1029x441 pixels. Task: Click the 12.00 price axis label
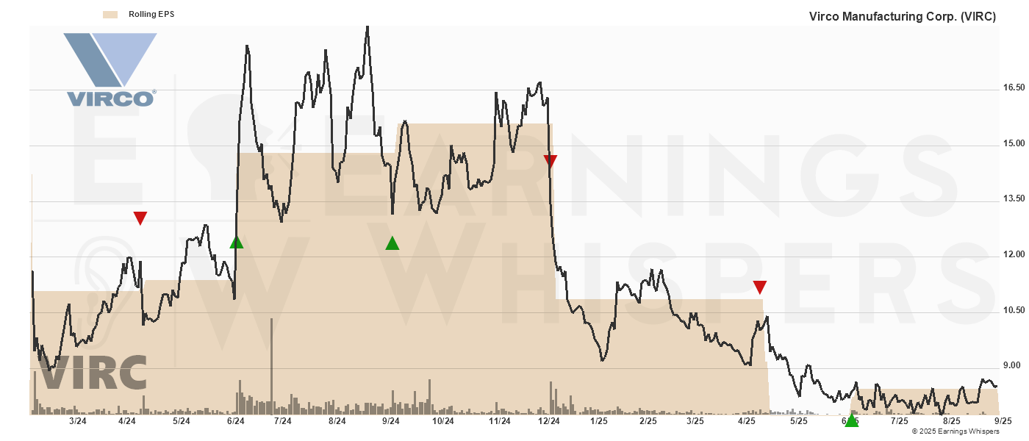click(x=1014, y=254)
